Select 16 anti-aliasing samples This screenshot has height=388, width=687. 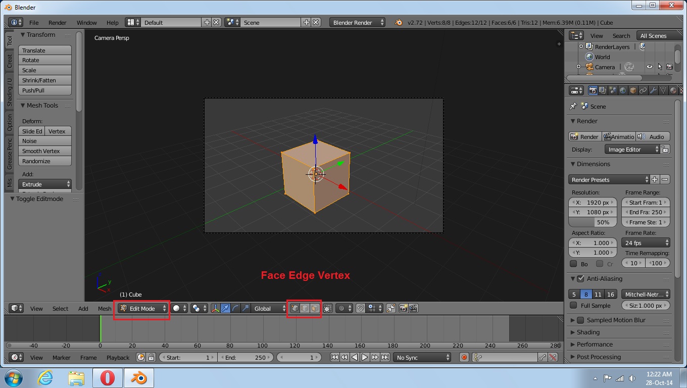(x=611, y=294)
